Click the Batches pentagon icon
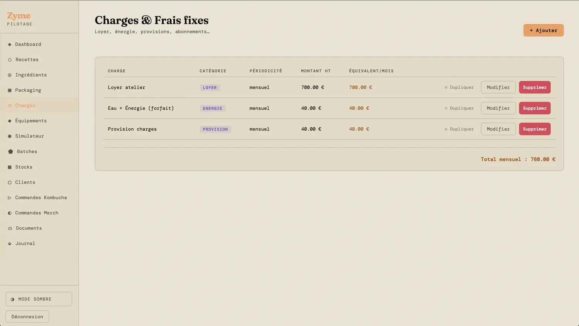This screenshot has width=579, height=326. pyautogui.click(x=10, y=152)
